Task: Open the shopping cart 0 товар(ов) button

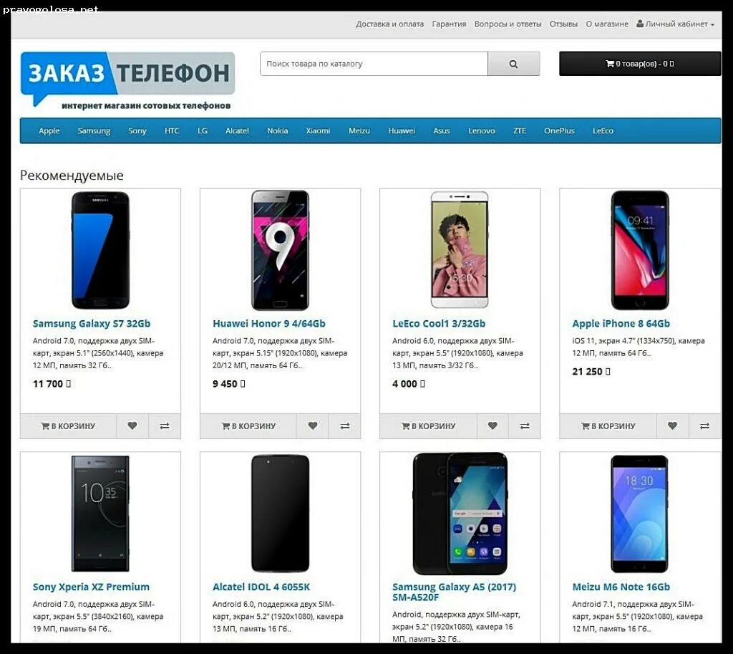Action: [640, 64]
